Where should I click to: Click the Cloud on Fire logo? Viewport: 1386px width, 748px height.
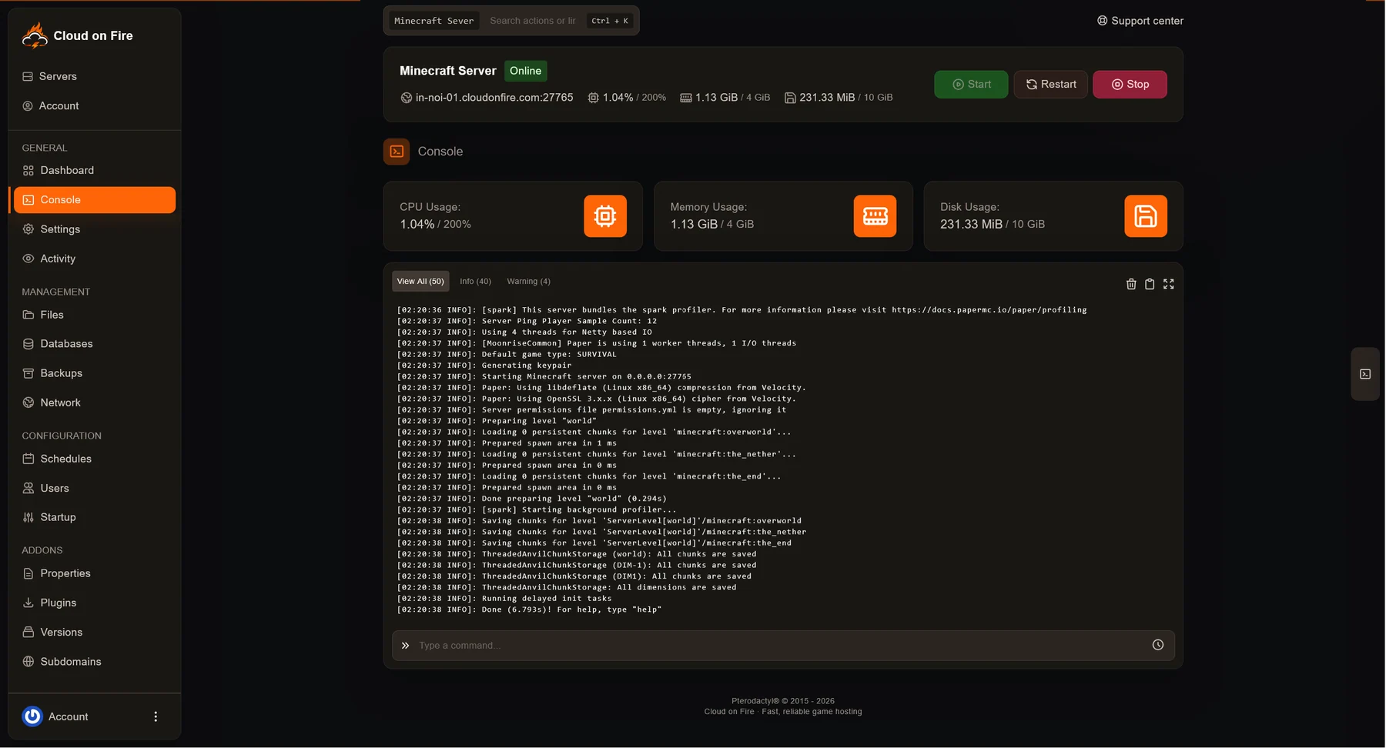point(77,35)
